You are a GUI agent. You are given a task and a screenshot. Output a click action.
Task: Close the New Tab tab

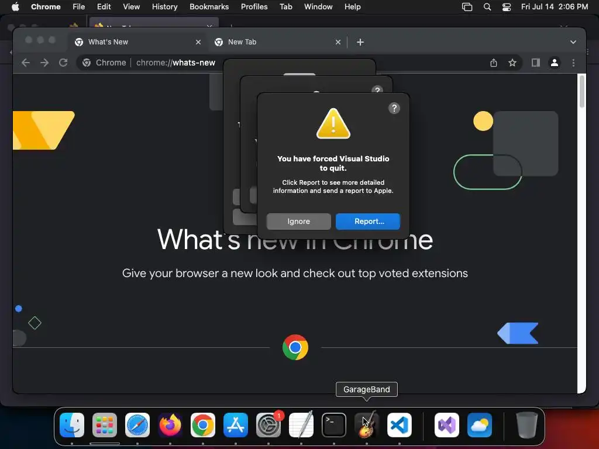pos(338,42)
